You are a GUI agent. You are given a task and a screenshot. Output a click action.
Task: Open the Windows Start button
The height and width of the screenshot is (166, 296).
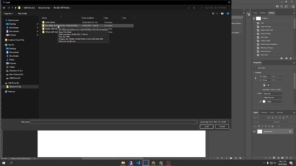coord(4,163)
